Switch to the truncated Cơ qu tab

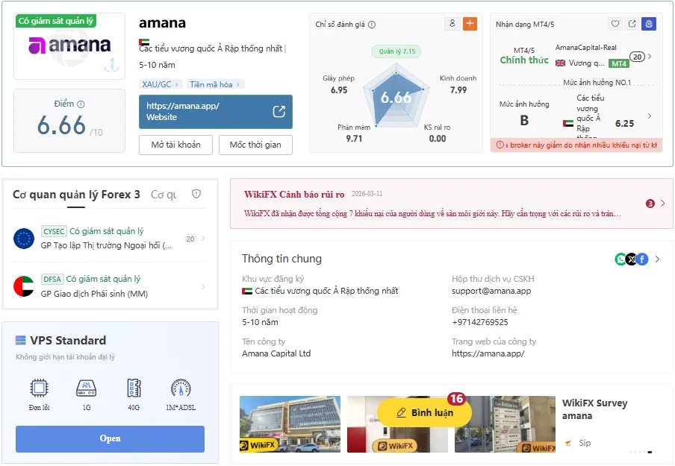(164, 195)
